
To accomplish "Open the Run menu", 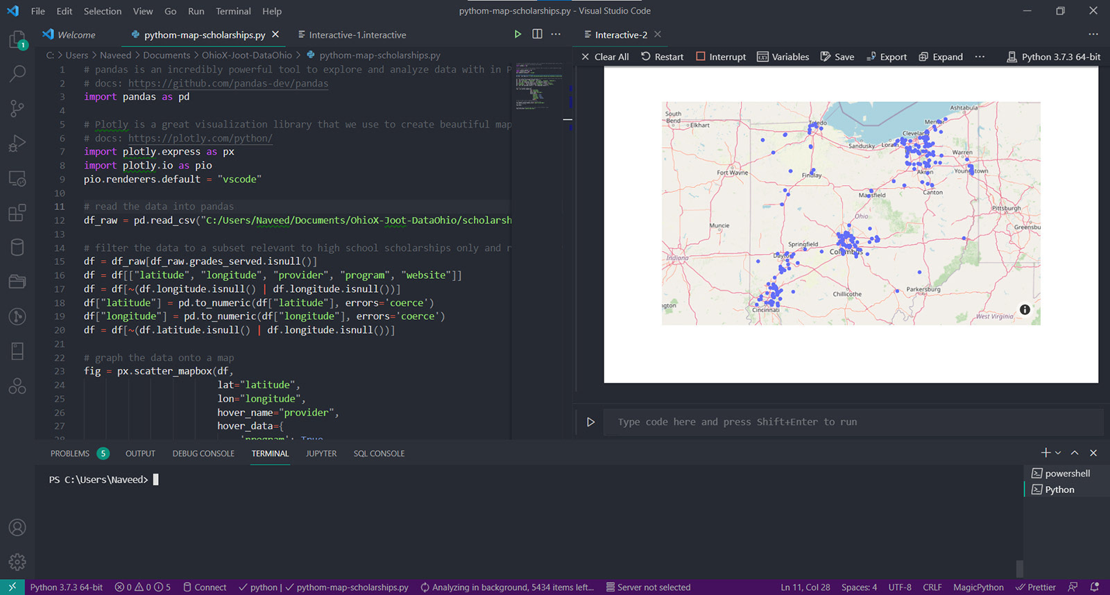I will tap(196, 11).
